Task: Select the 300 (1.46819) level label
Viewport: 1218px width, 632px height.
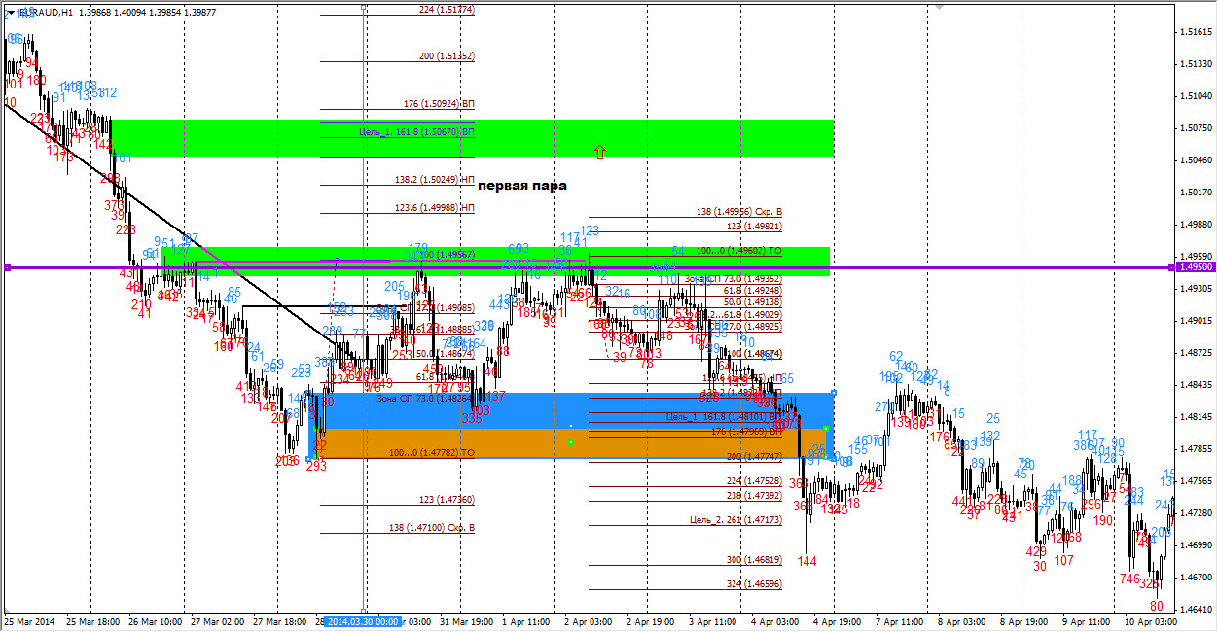Action: point(754,560)
